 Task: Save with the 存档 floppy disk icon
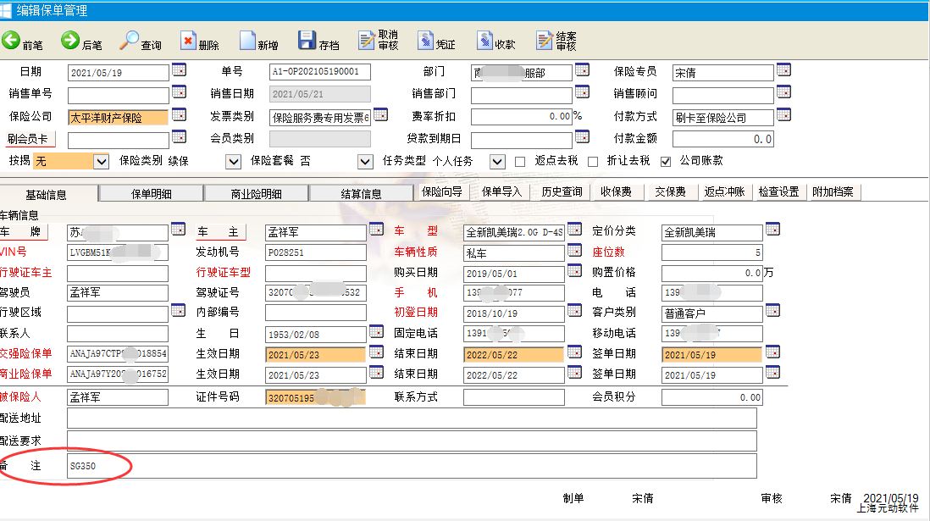coord(307,41)
